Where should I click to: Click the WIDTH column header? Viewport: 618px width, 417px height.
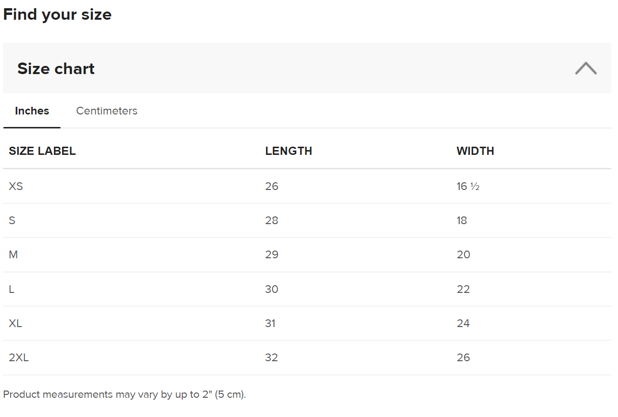[475, 151]
